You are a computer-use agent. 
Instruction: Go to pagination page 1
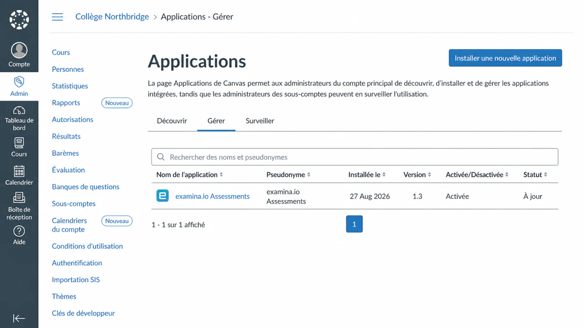(355, 224)
